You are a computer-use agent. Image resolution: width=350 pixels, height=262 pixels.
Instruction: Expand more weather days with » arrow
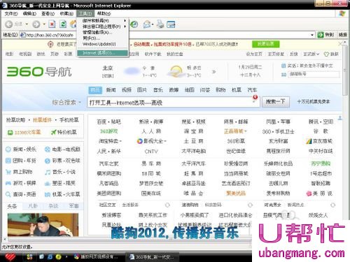213,71
